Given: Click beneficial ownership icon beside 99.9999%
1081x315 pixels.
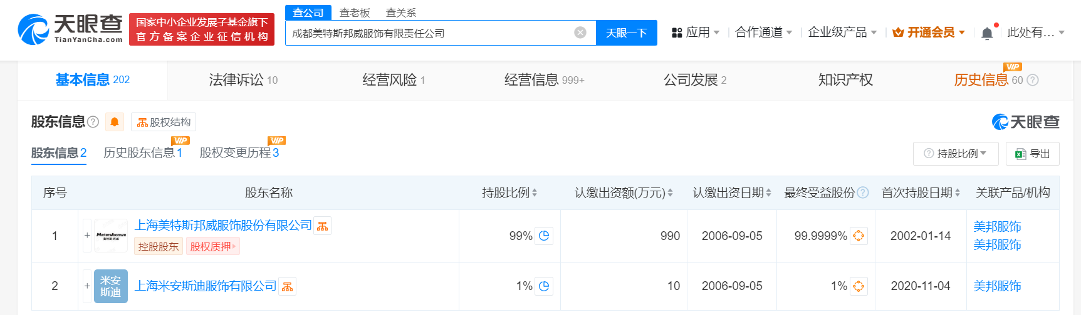Looking at the screenshot, I should [859, 236].
